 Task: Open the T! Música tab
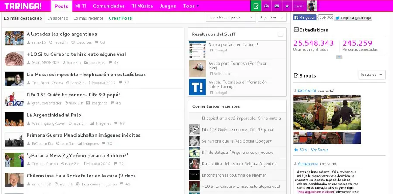coord(142,6)
